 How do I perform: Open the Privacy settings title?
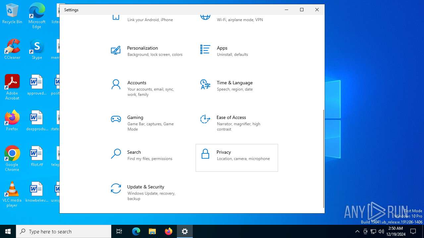pos(224,152)
